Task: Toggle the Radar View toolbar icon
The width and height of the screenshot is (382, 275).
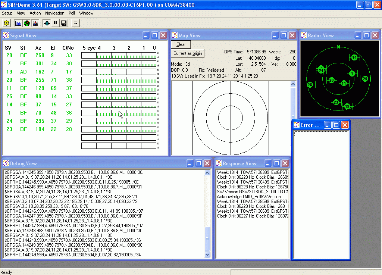Action: point(27,23)
